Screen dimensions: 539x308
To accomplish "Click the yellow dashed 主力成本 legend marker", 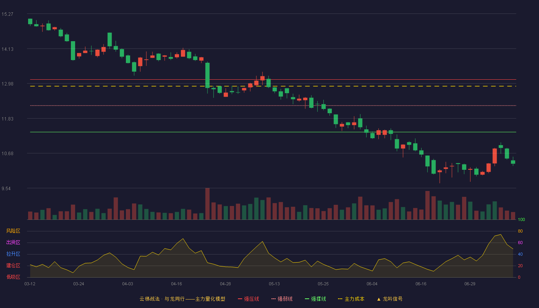I will [340, 299].
